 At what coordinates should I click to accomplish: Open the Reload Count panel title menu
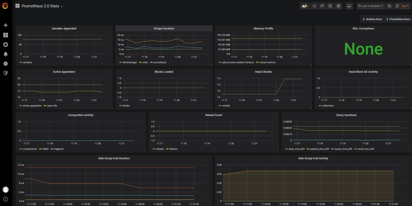pyautogui.click(x=214, y=115)
